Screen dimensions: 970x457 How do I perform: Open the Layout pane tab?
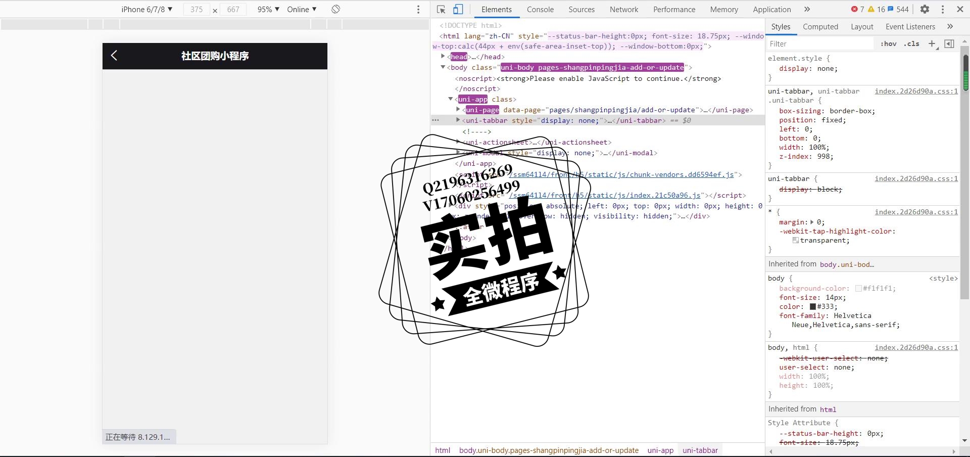[x=862, y=26]
